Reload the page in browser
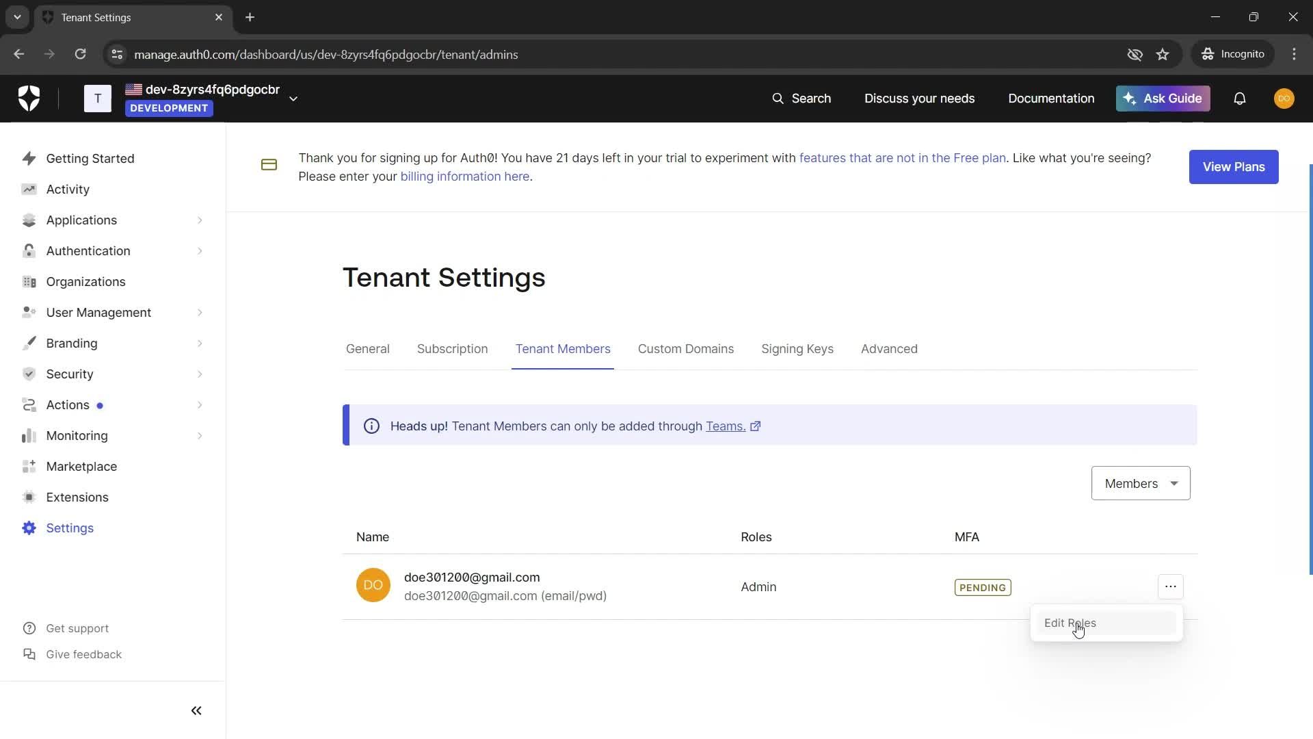The width and height of the screenshot is (1313, 739). pos(80,54)
